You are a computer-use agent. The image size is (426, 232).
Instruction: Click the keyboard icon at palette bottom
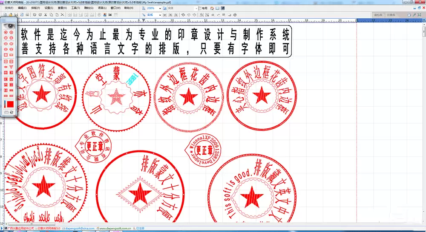[x=6, y=112]
